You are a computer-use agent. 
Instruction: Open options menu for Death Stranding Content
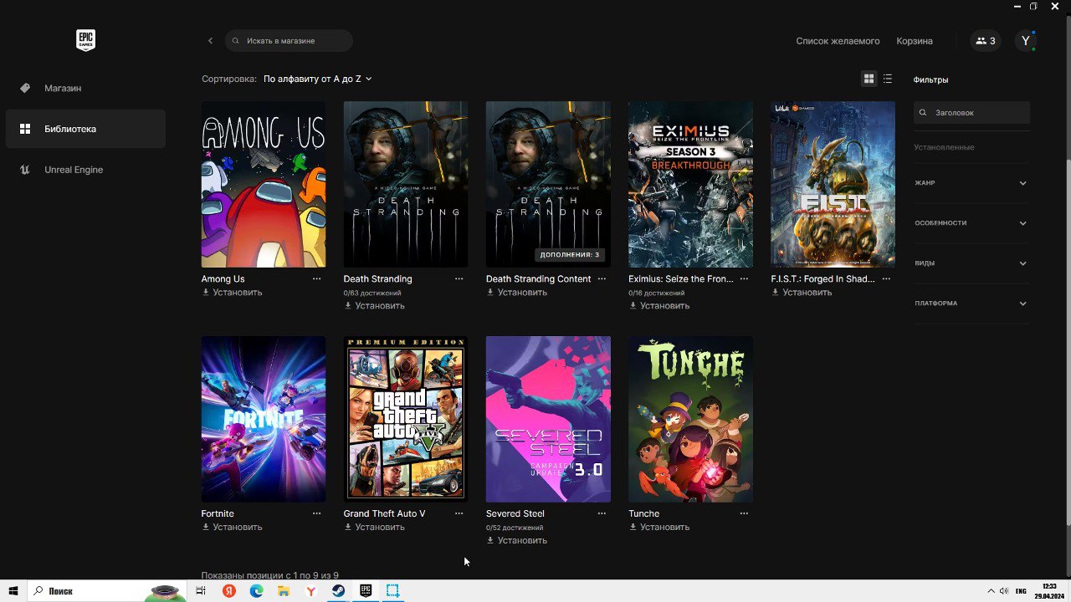(602, 279)
